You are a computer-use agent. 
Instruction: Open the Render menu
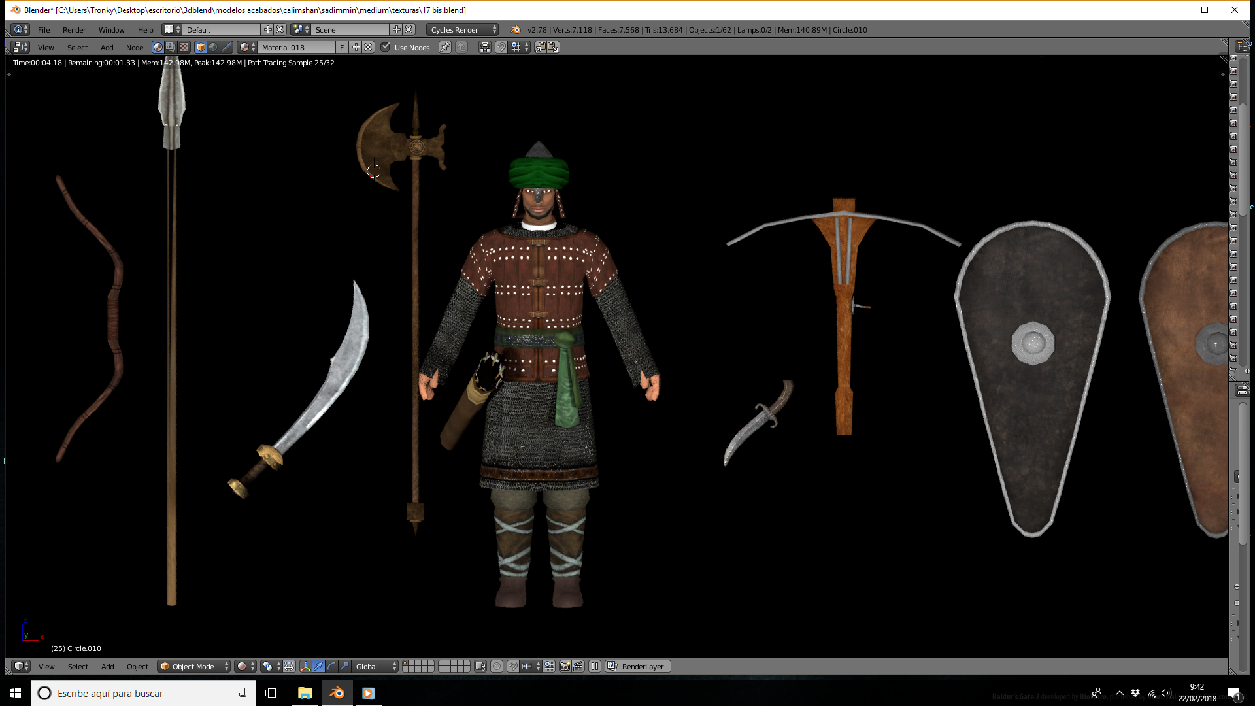(x=74, y=29)
